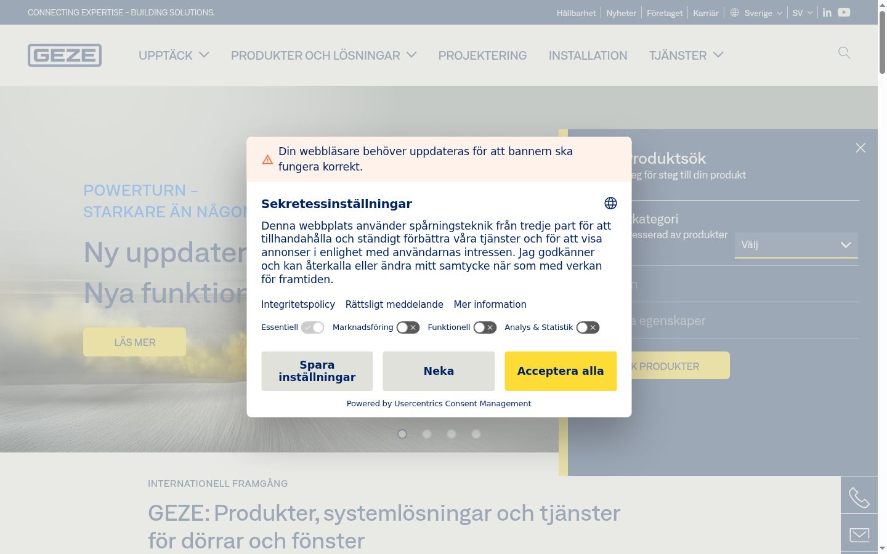Open the search magnifier icon
The image size is (887, 554).
[x=844, y=53]
